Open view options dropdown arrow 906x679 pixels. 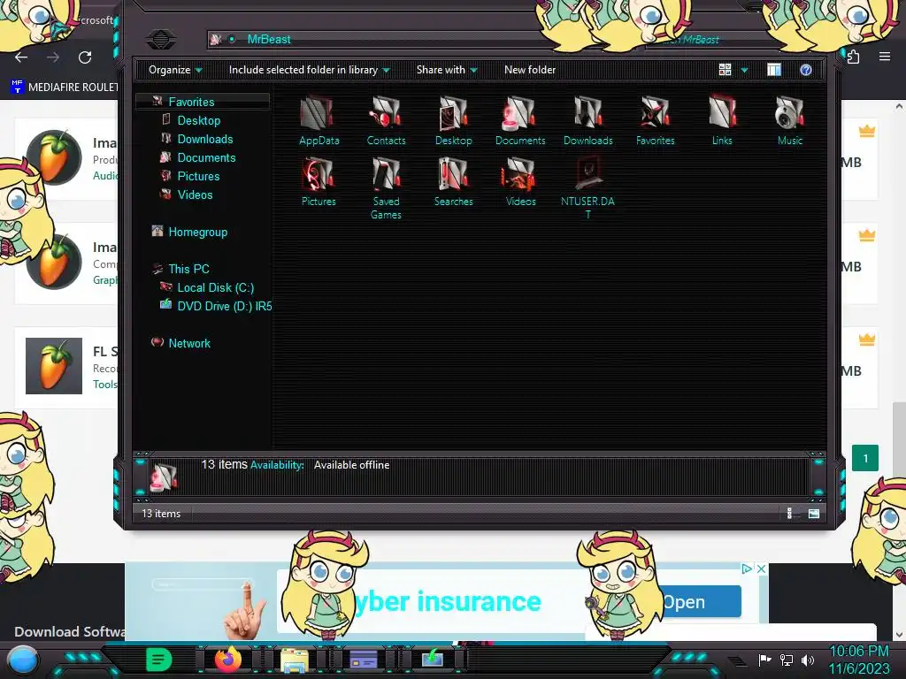(744, 71)
